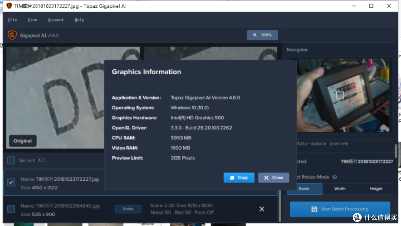Select the Width resize mode tab
Viewport: 401px width, 226px height.
tap(340, 189)
